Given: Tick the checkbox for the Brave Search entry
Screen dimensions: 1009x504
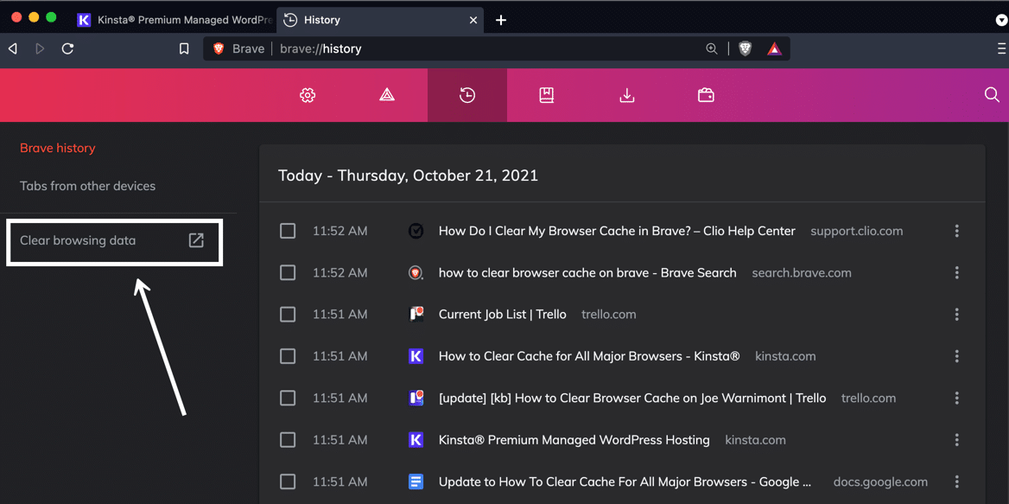Looking at the screenshot, I should pos(288,272).
